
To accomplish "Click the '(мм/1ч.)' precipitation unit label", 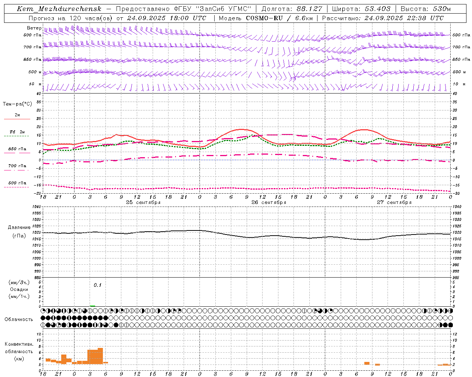I will pos(19,296).
